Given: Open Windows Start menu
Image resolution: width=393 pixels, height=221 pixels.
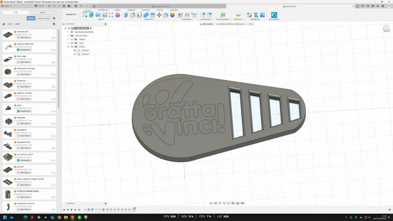Looking at the screenshot, I should 5,217.
